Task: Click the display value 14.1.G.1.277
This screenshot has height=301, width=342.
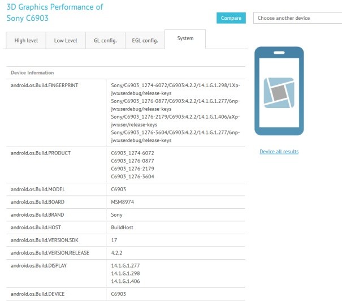Action: point(125,266)
